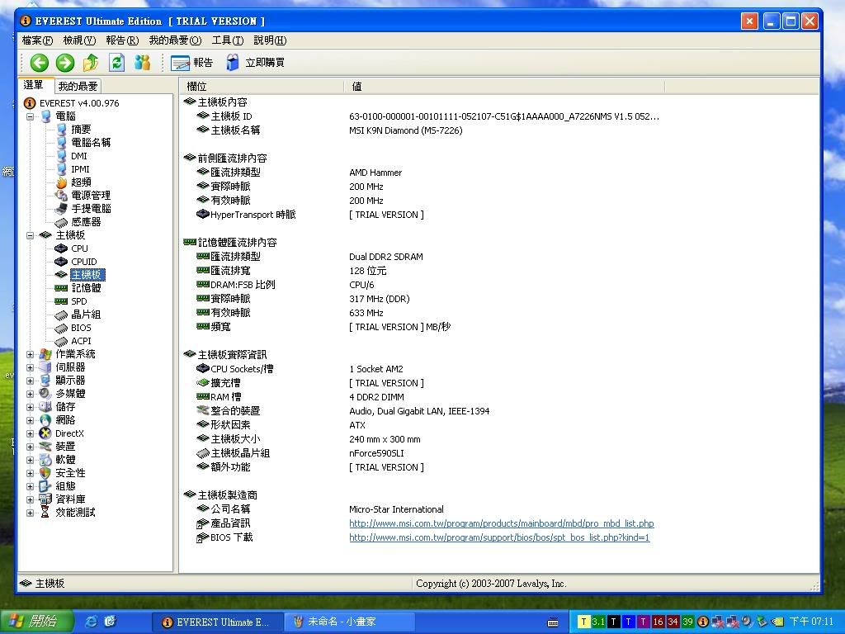
Task: Click the taskbar clock showing 下午 07:11
Action: 811,622
